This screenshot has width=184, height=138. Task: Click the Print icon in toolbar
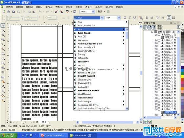tap(18, 11)
